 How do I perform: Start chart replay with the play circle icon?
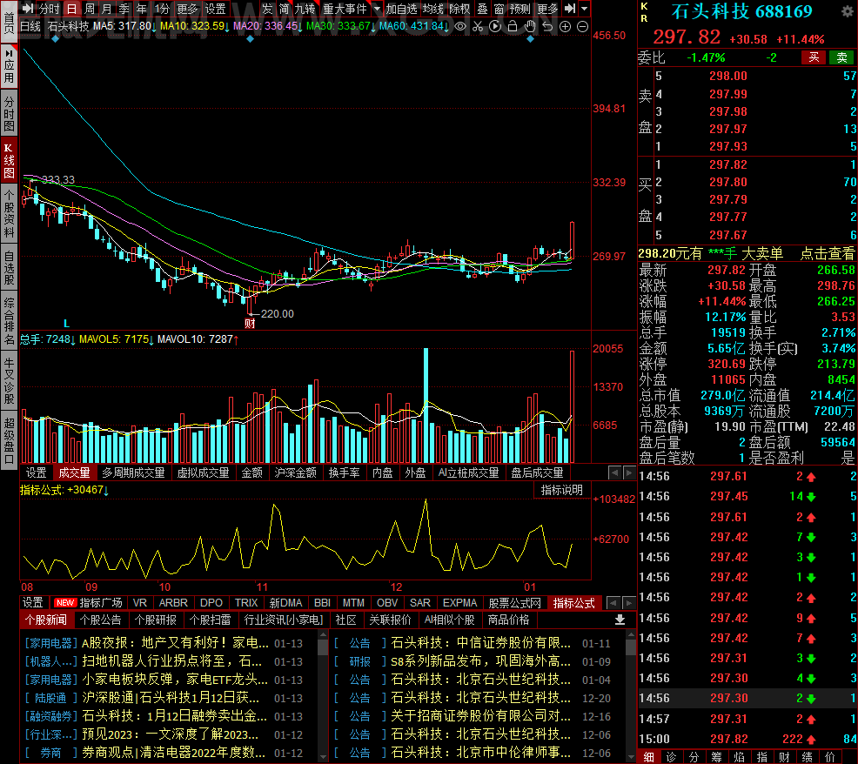[495, 26]
